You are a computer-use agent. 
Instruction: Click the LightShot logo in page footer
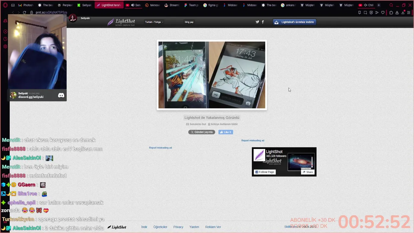(x=117, y=227)
